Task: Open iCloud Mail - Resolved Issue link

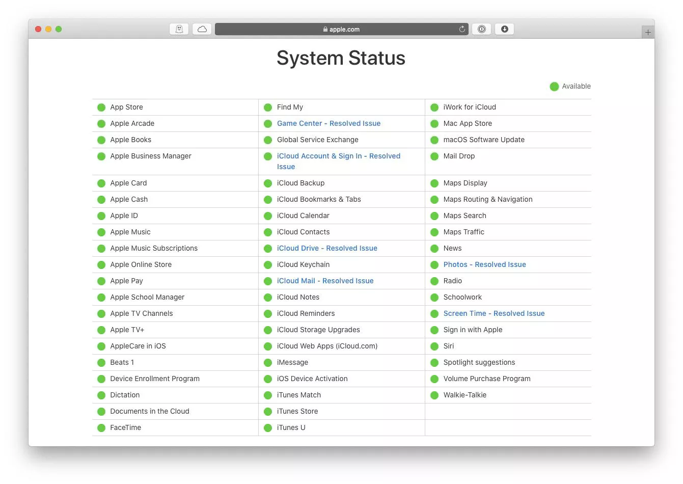Action: [325, 281]
